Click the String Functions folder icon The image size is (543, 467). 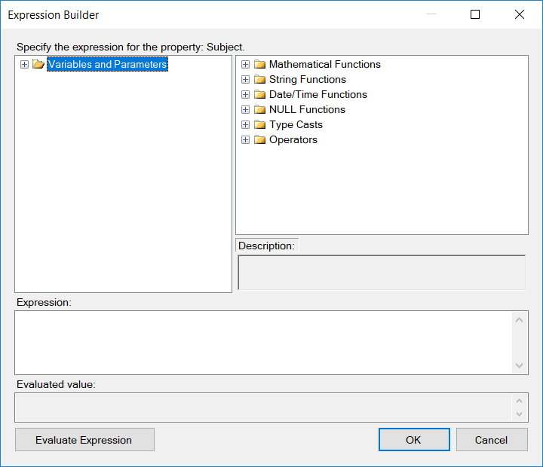pos(259,80)
